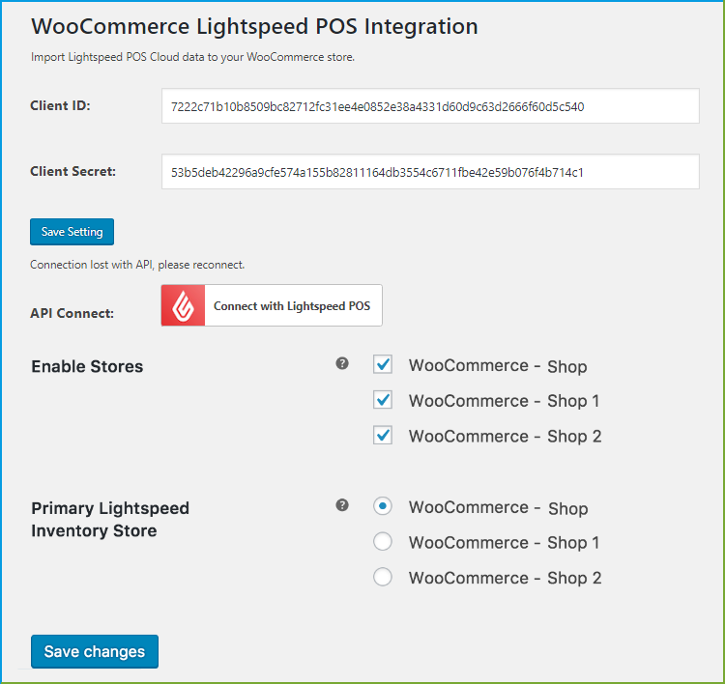Click the 'Import Lightspeed POS Cloud data' description
Viewport: 725px width, 684px height.
pos(192,57)
